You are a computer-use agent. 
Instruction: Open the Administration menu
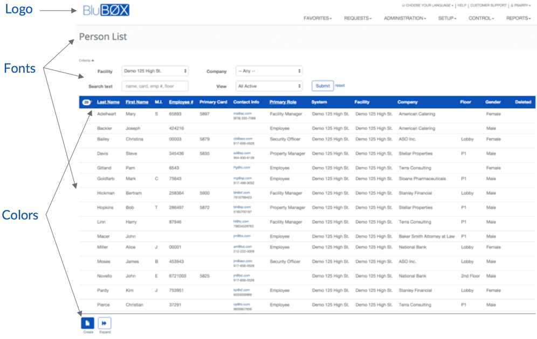[404, 18]
